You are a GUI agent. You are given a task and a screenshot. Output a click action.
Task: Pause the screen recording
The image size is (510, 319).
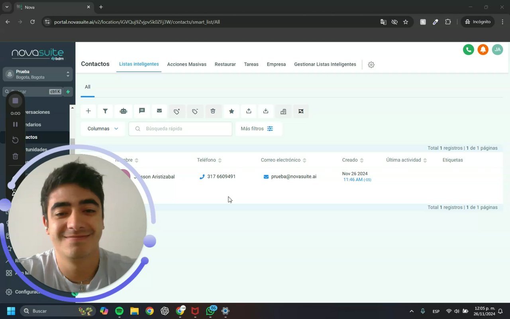point(15,124)
